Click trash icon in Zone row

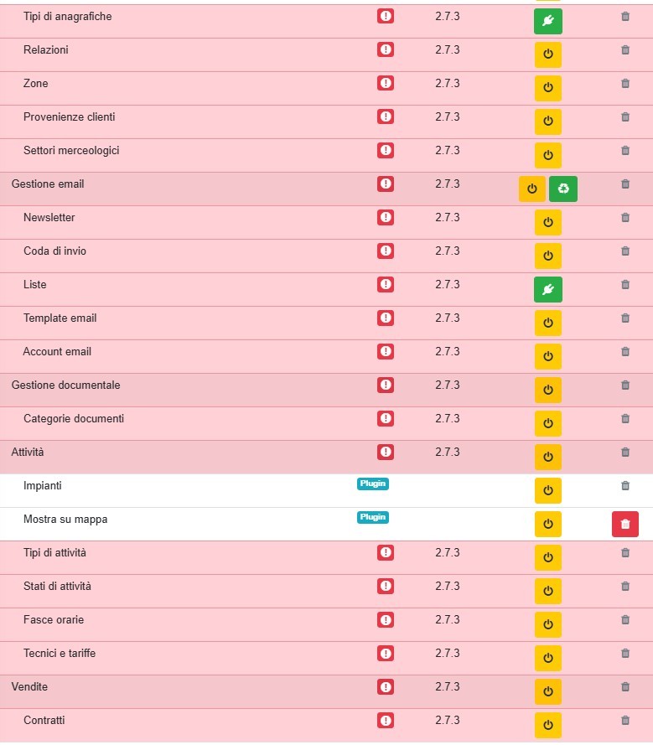pos(624,83)
